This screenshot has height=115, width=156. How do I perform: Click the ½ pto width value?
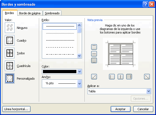(x=50, y=83)
